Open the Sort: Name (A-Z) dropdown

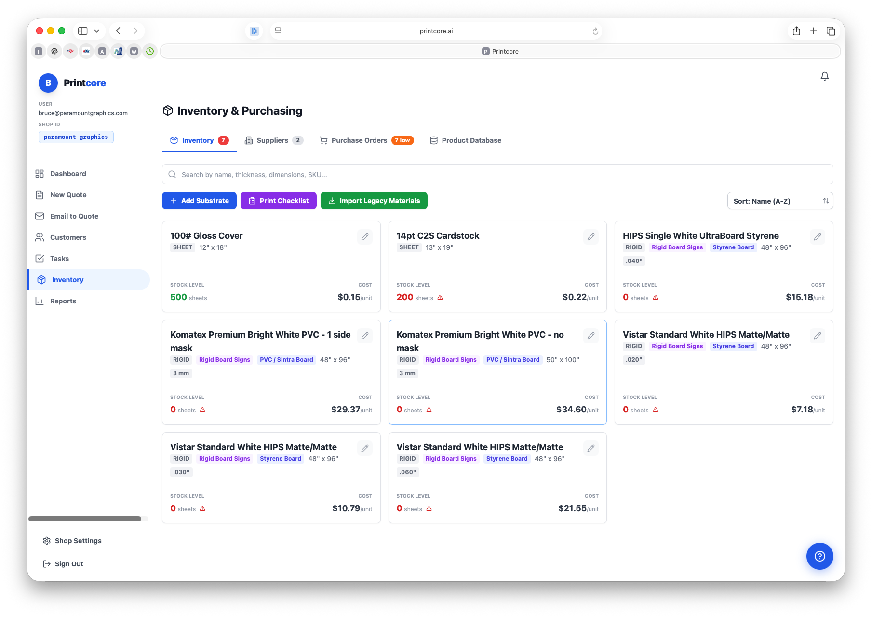(x=779, y=201)
